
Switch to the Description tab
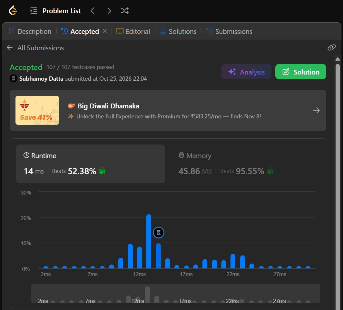click(x=30, y=31)
